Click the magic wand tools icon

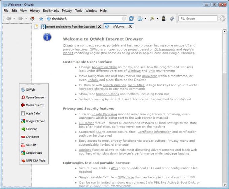click(x=152, y=19)
